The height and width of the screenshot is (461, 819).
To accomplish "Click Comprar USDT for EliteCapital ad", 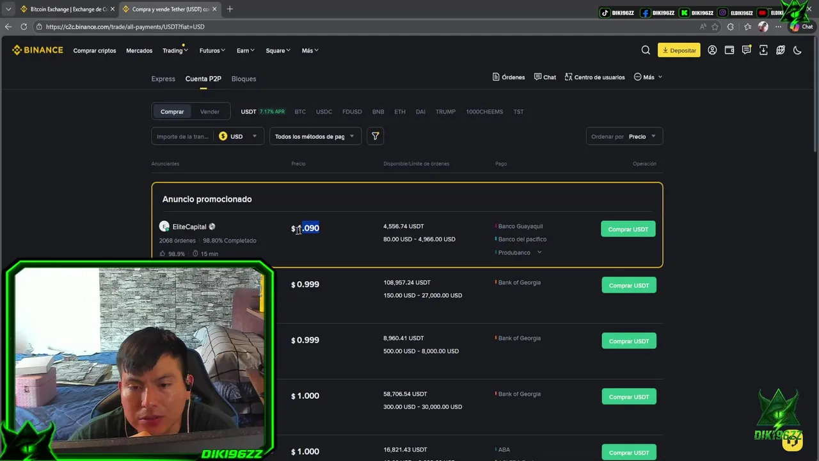I will [x=628, y=229].
